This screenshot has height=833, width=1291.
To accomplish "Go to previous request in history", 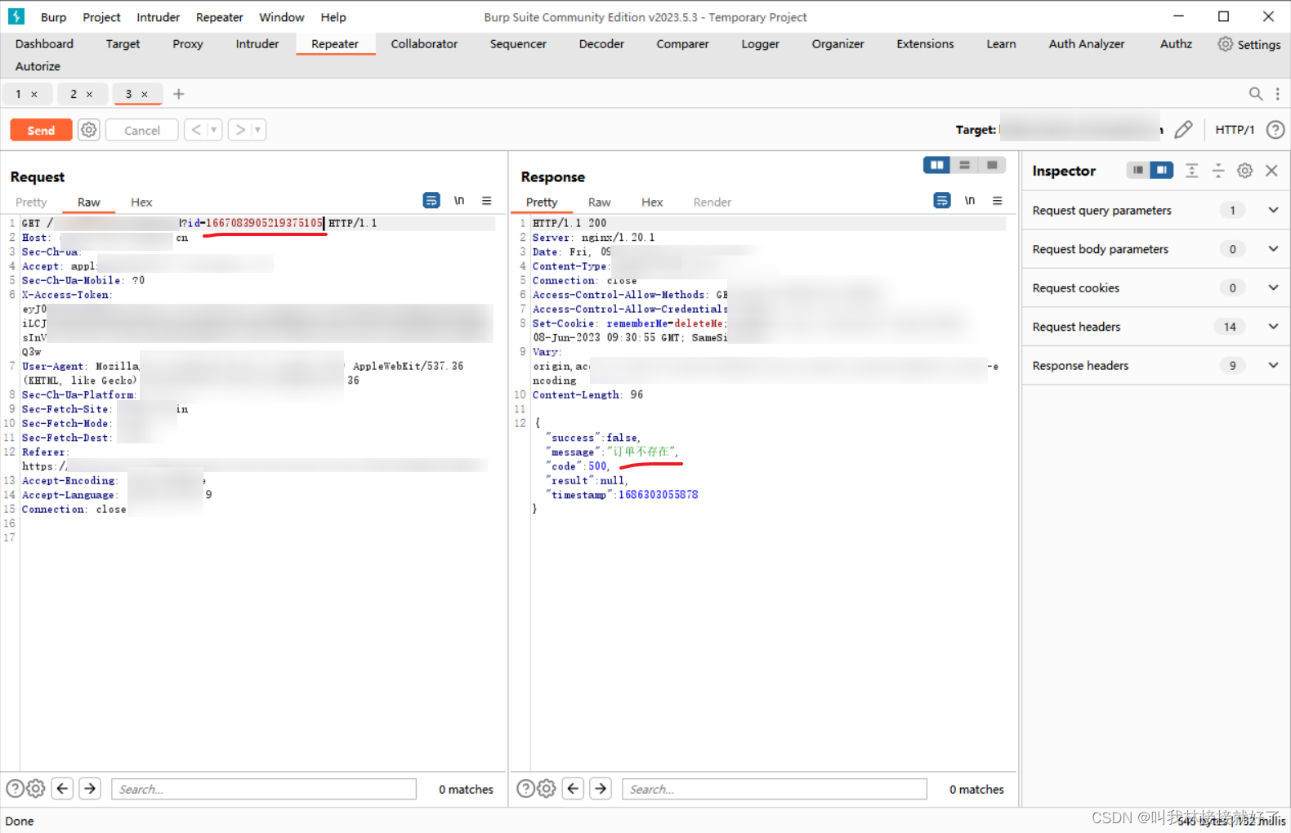I will point(196,130).
